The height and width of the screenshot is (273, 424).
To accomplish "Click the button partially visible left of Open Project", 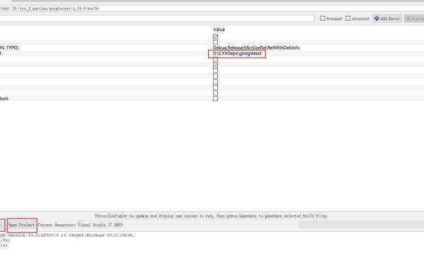I will tap(2, 225).
